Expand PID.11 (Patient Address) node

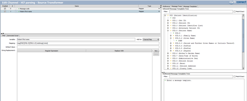coord(168,66)
